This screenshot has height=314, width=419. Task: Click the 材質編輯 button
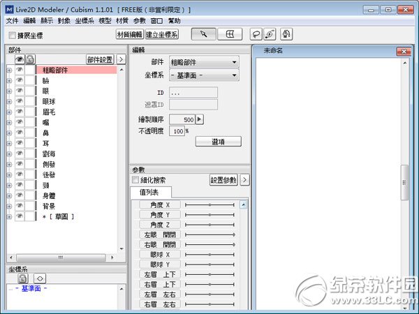(x=130, y=34)
